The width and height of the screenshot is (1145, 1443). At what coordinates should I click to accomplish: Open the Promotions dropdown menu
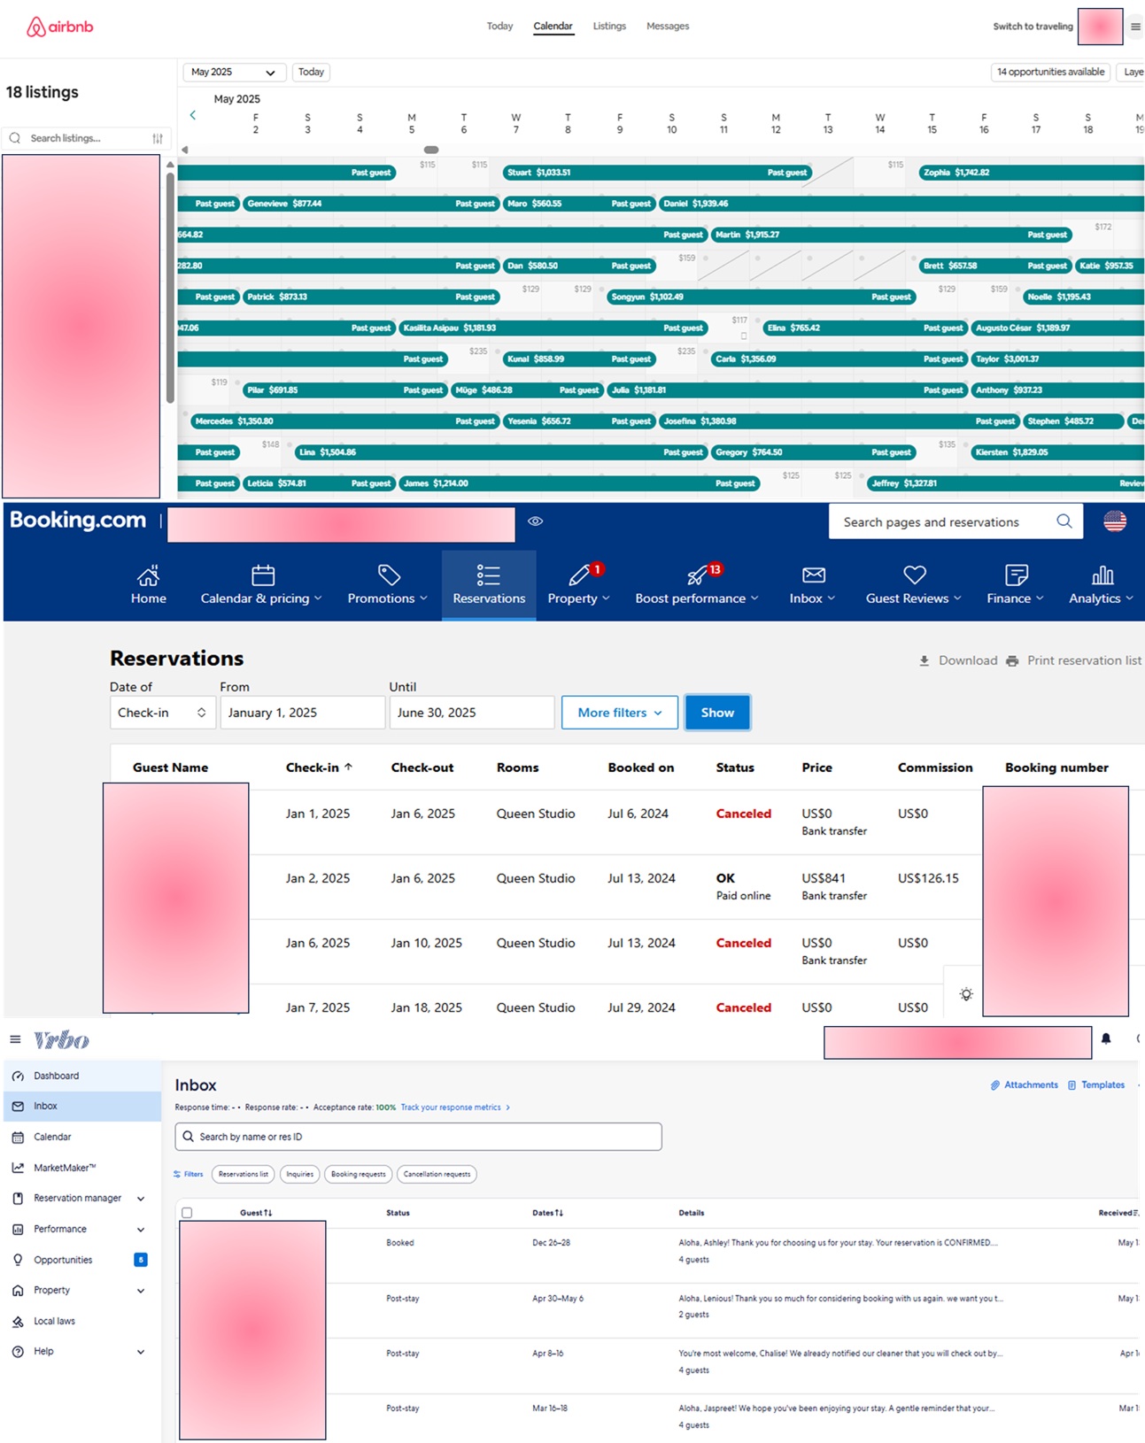(388, 585)
